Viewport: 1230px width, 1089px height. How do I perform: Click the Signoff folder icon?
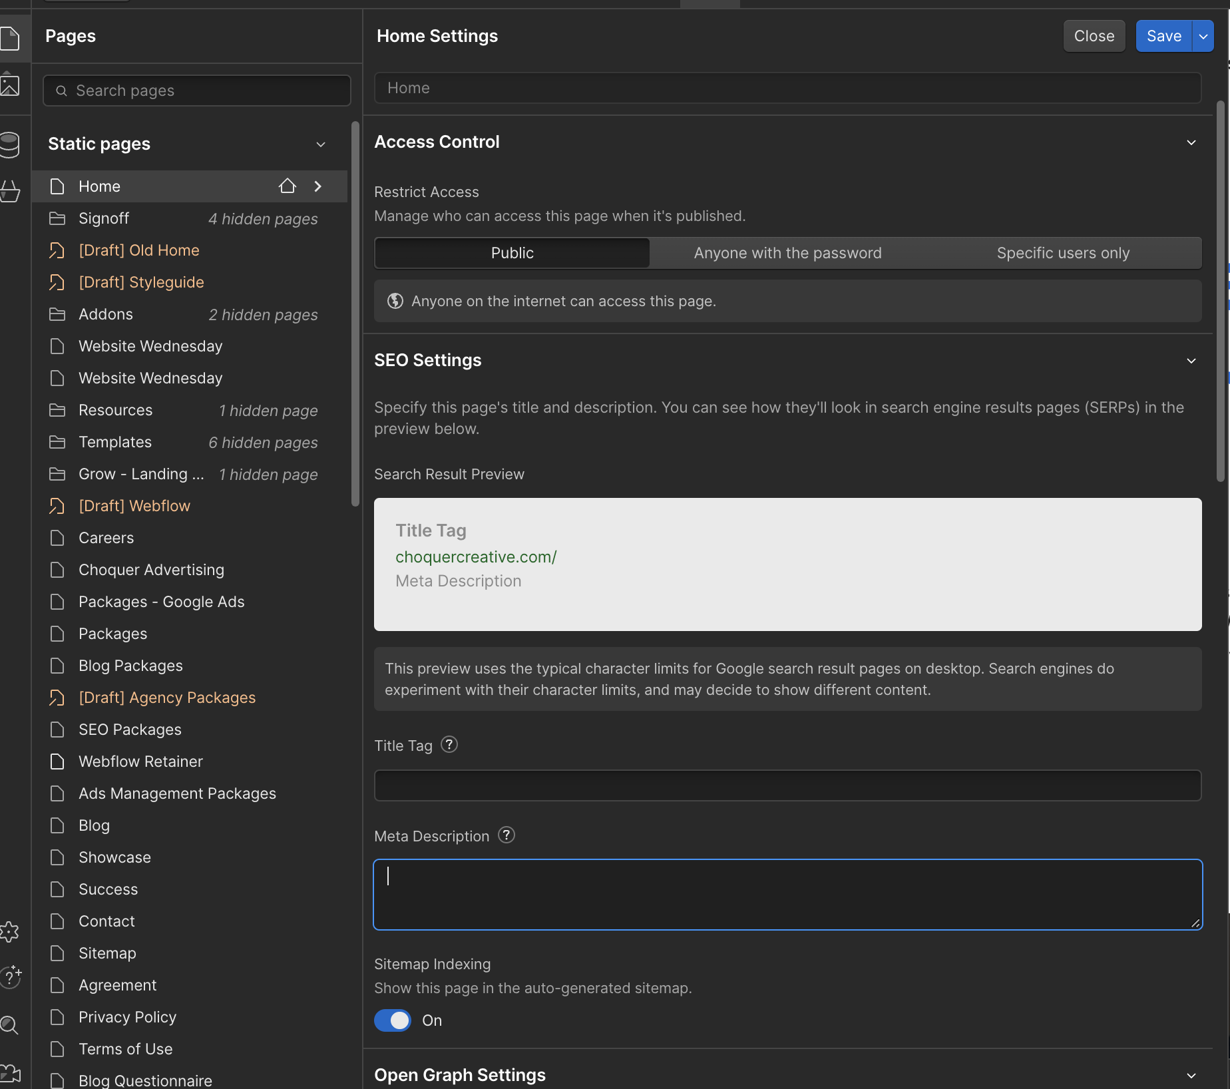point(57,218)
